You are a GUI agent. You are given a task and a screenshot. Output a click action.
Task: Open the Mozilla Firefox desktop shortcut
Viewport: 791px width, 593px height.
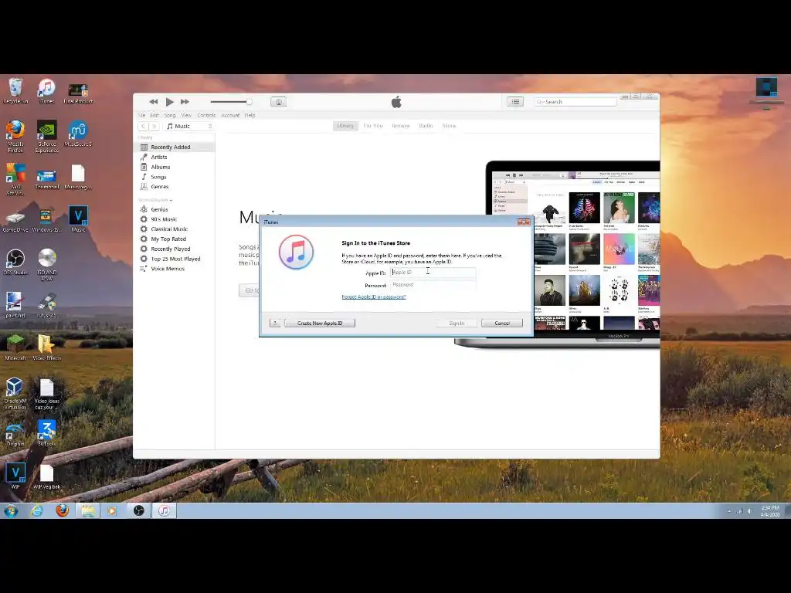15,136
